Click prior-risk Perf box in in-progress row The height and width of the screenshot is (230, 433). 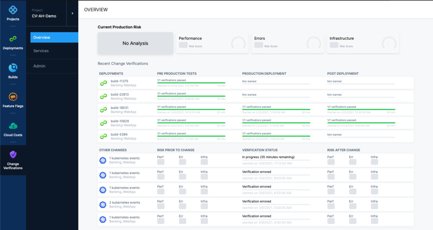coord(161,162)
